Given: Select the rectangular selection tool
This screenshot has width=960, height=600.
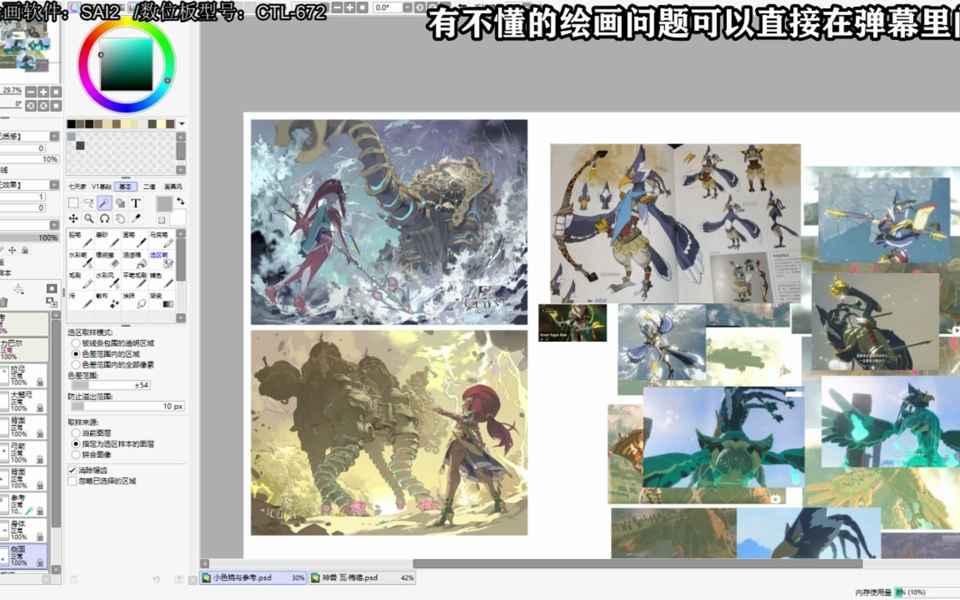Looking at the screenshot, I should click(73, 203).
